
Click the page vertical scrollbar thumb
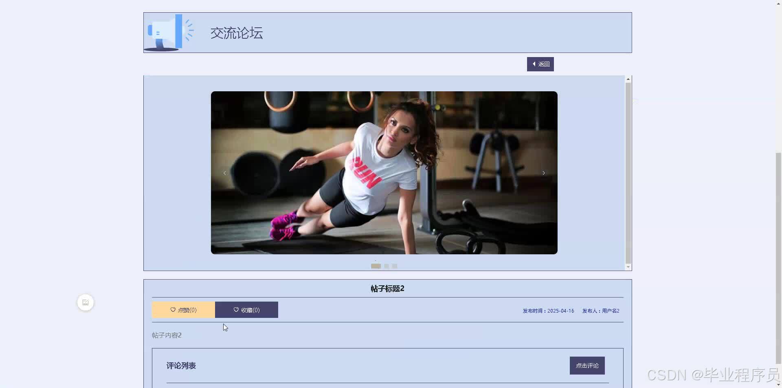pos(778,258)
